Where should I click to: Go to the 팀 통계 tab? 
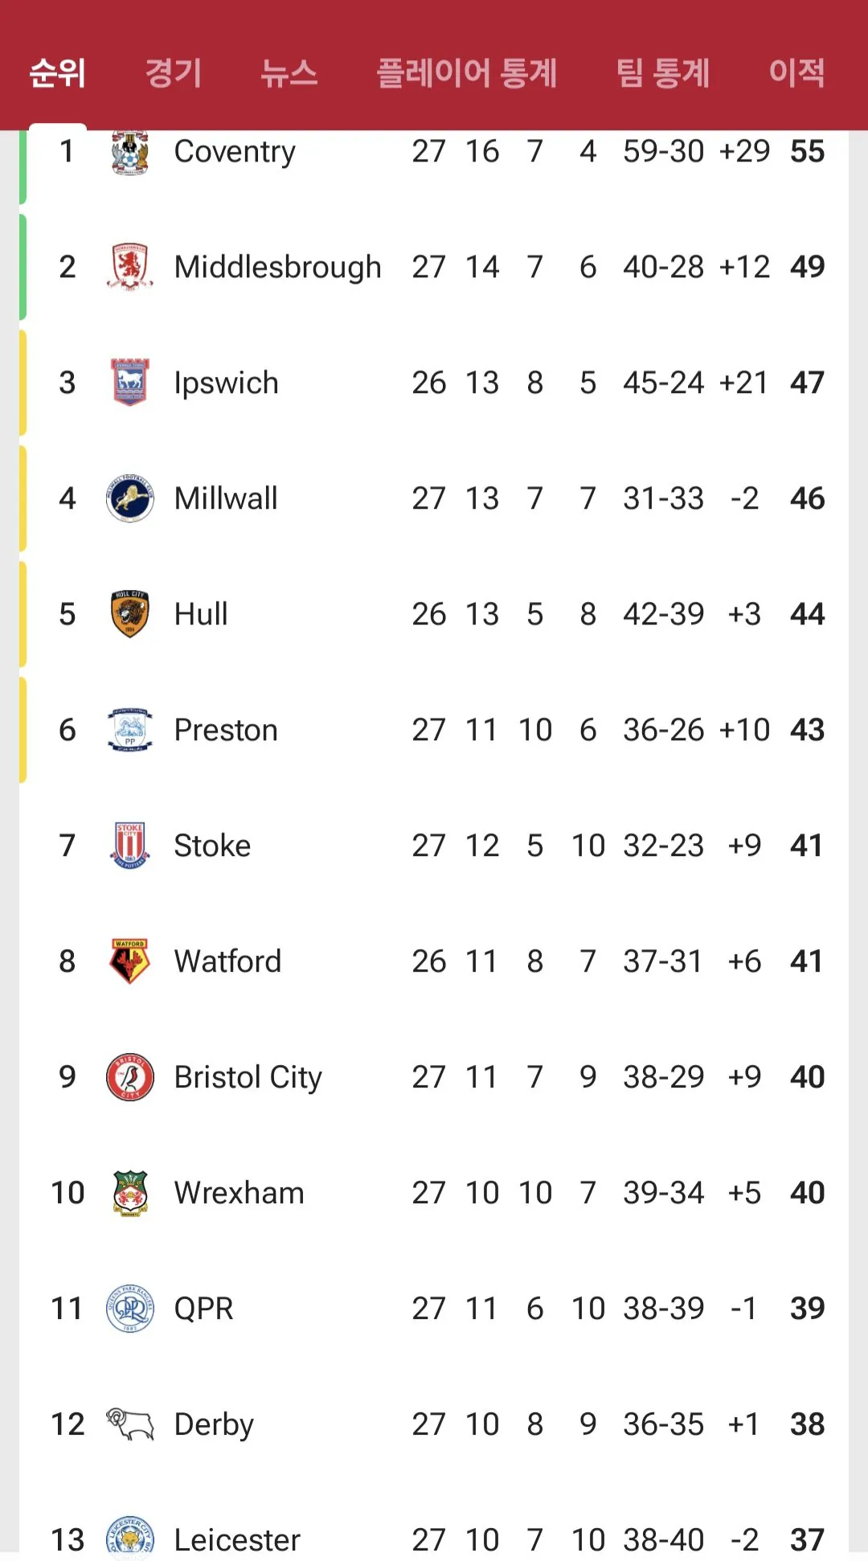663,72
